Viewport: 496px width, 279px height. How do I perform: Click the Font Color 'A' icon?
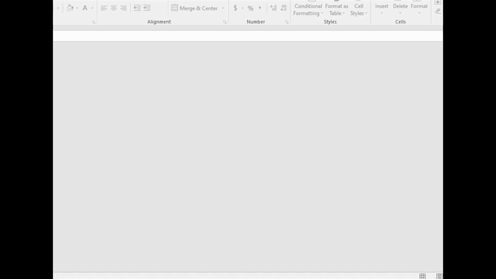(85, 8)
